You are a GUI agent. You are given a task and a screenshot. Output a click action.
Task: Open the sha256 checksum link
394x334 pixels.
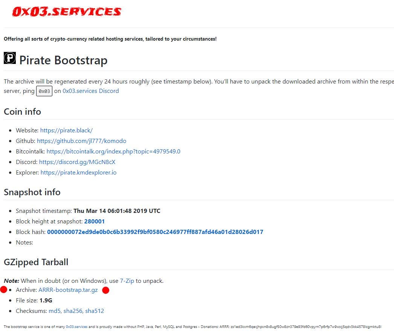pyautogui.click(x=73, y=311)
